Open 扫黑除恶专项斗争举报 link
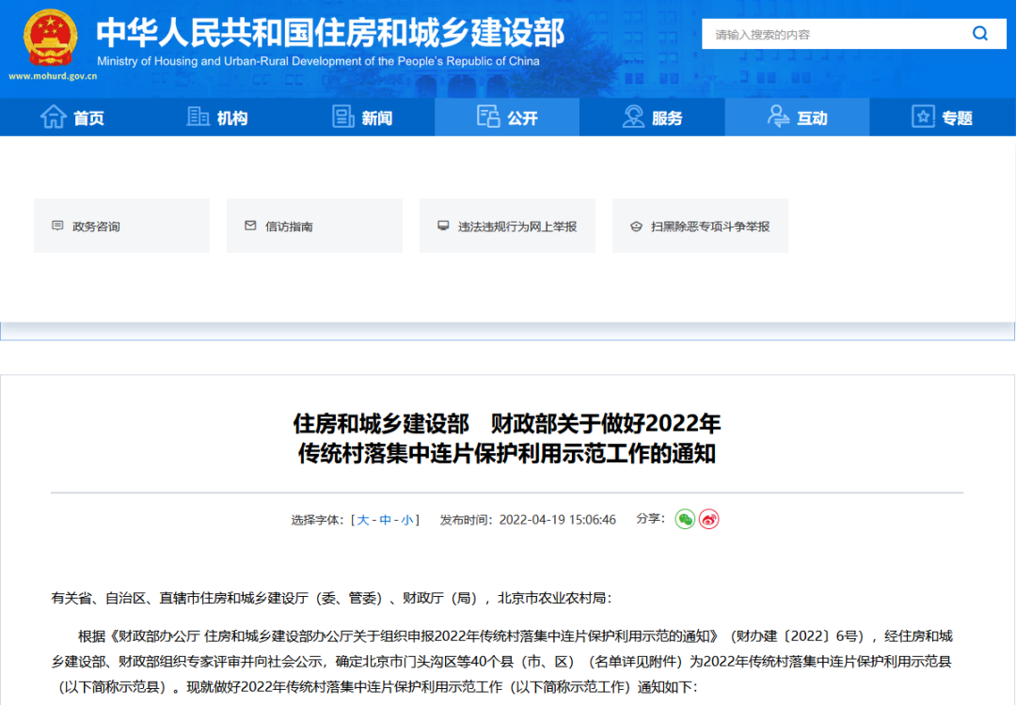Screen dimensions: 1016x705 click(700, 227)
